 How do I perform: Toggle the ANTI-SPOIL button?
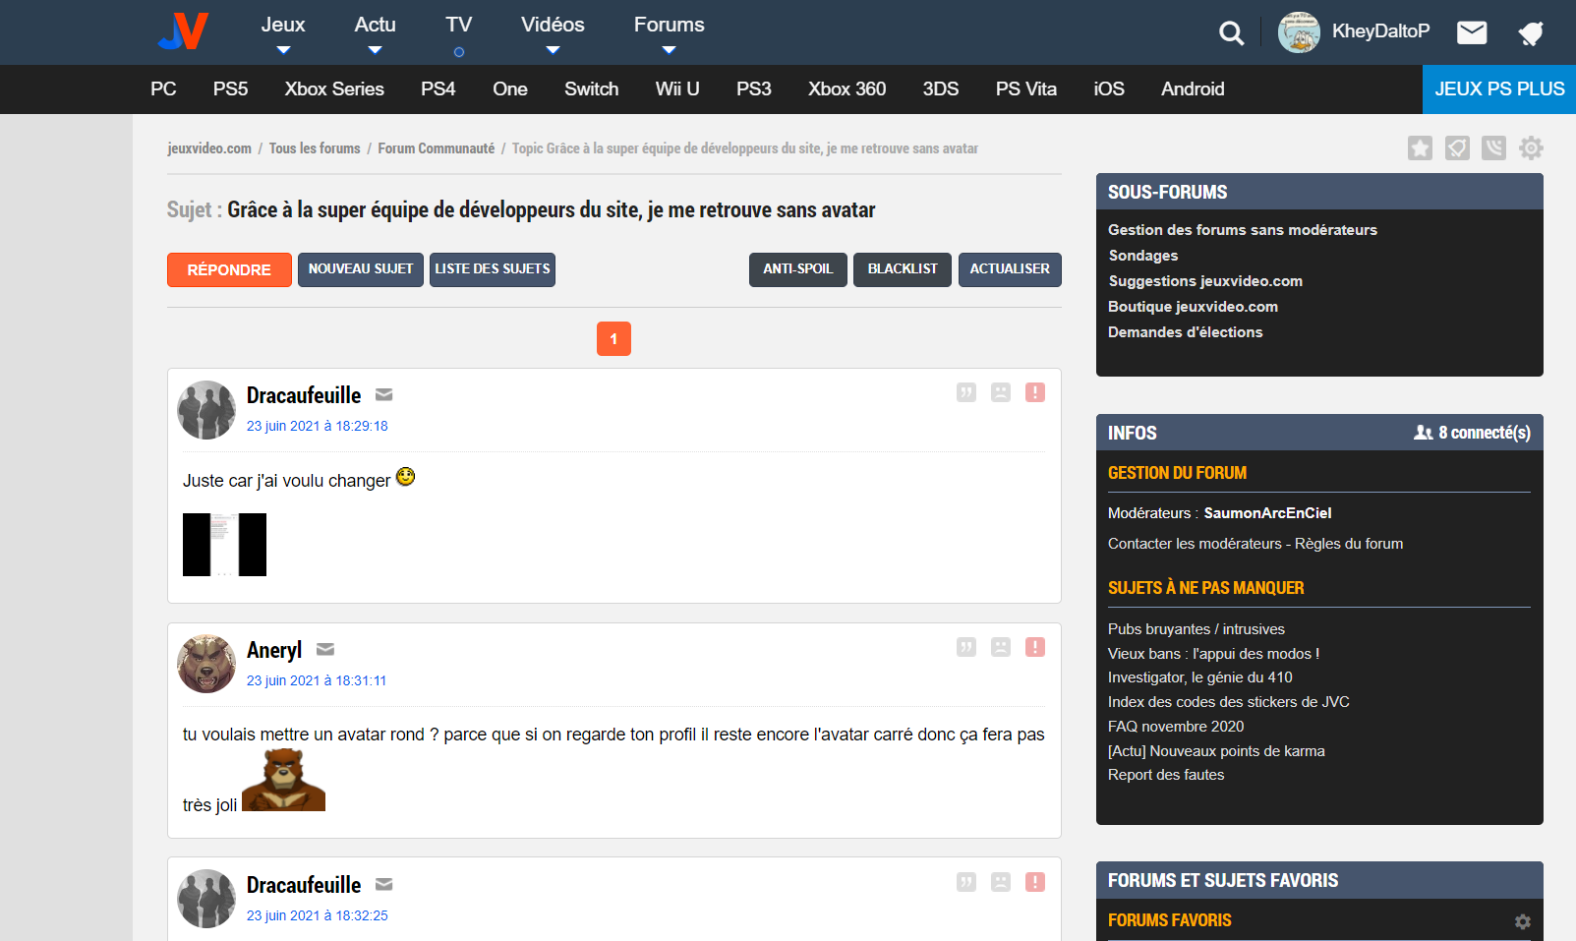[x=797, y=269]
